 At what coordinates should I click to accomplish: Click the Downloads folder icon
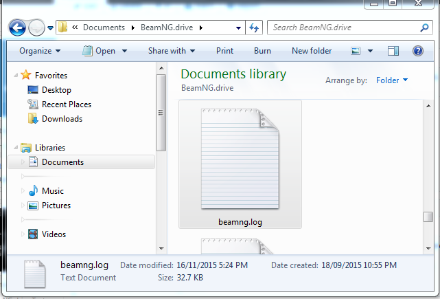[x=33, y=119]
